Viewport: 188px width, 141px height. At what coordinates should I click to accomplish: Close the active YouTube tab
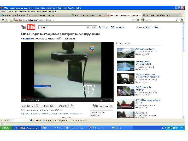140,15
